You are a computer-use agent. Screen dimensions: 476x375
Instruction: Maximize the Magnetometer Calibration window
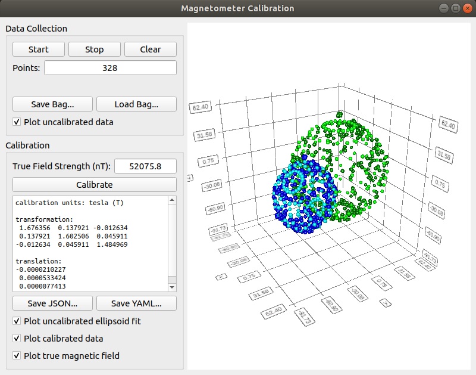pyautogui.click(x=456, y=8)
